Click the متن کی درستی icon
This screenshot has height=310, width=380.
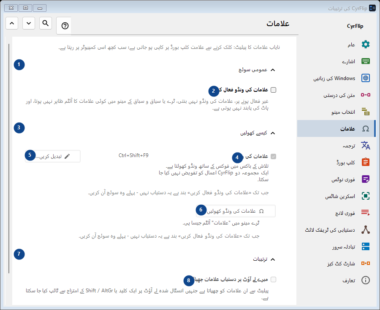tap(366, 95)
